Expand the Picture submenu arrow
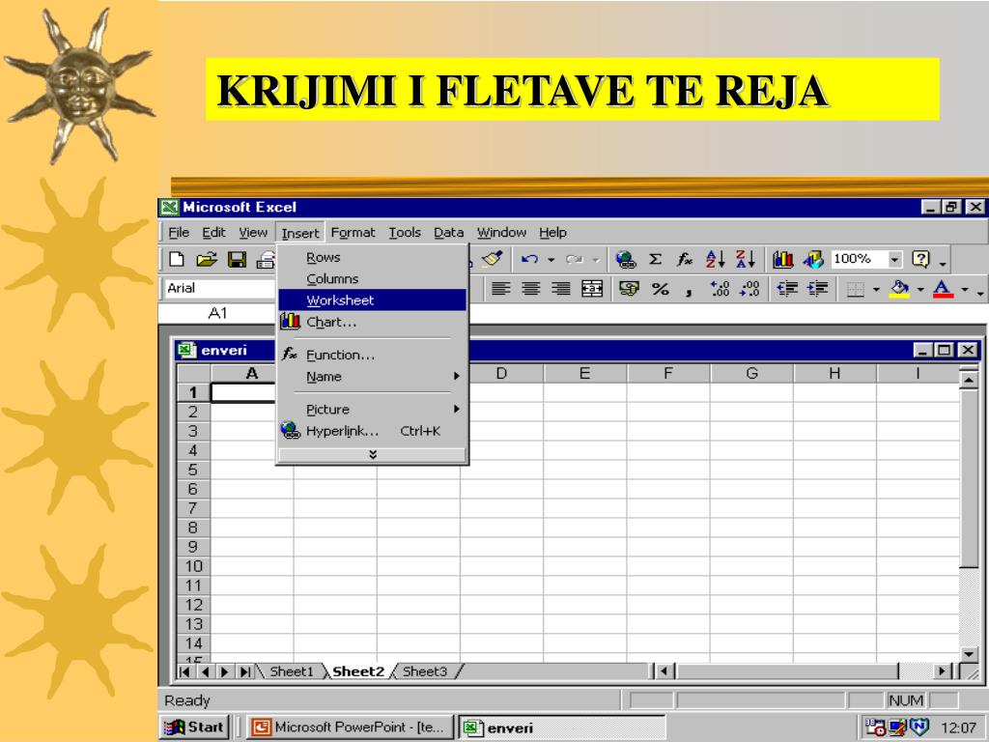Image resolution: width=989 pixels, height=742 pixels. coord(457,409)
